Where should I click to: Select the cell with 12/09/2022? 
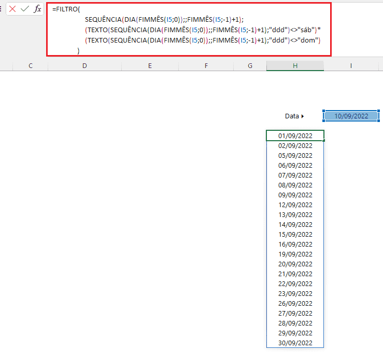pos(295,205)
